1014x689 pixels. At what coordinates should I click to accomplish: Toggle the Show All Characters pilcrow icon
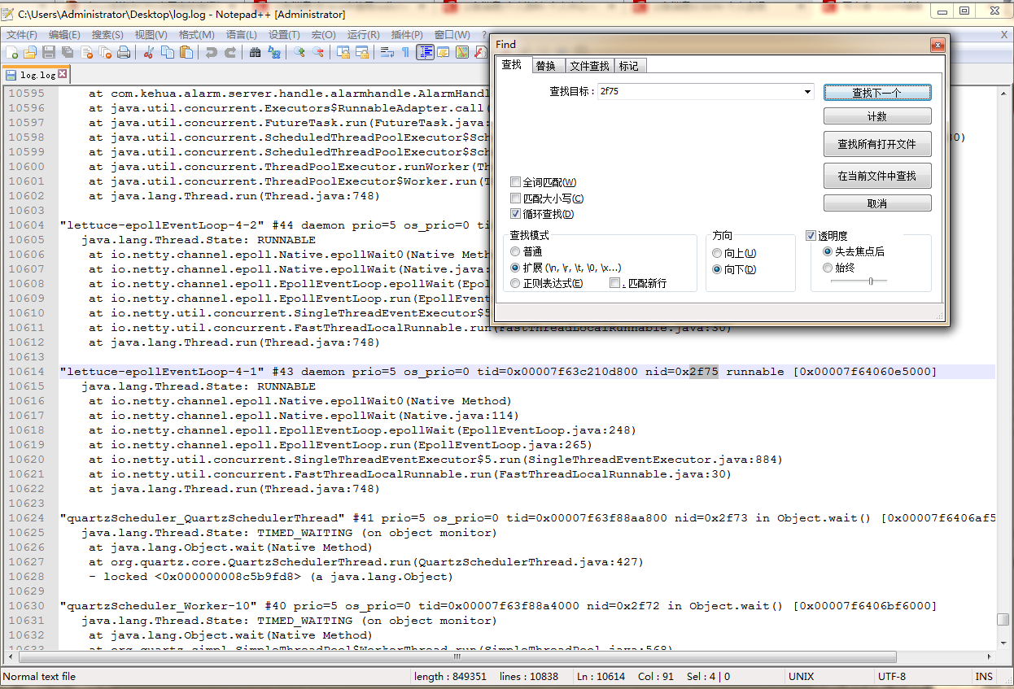(x=405, y=52)
